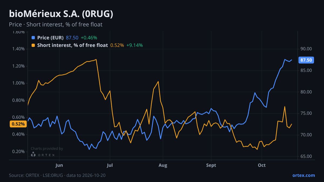Screen dimensions: 324x182
Task: Click the orange Short interest legend swatch
Action: pos(33,45)
